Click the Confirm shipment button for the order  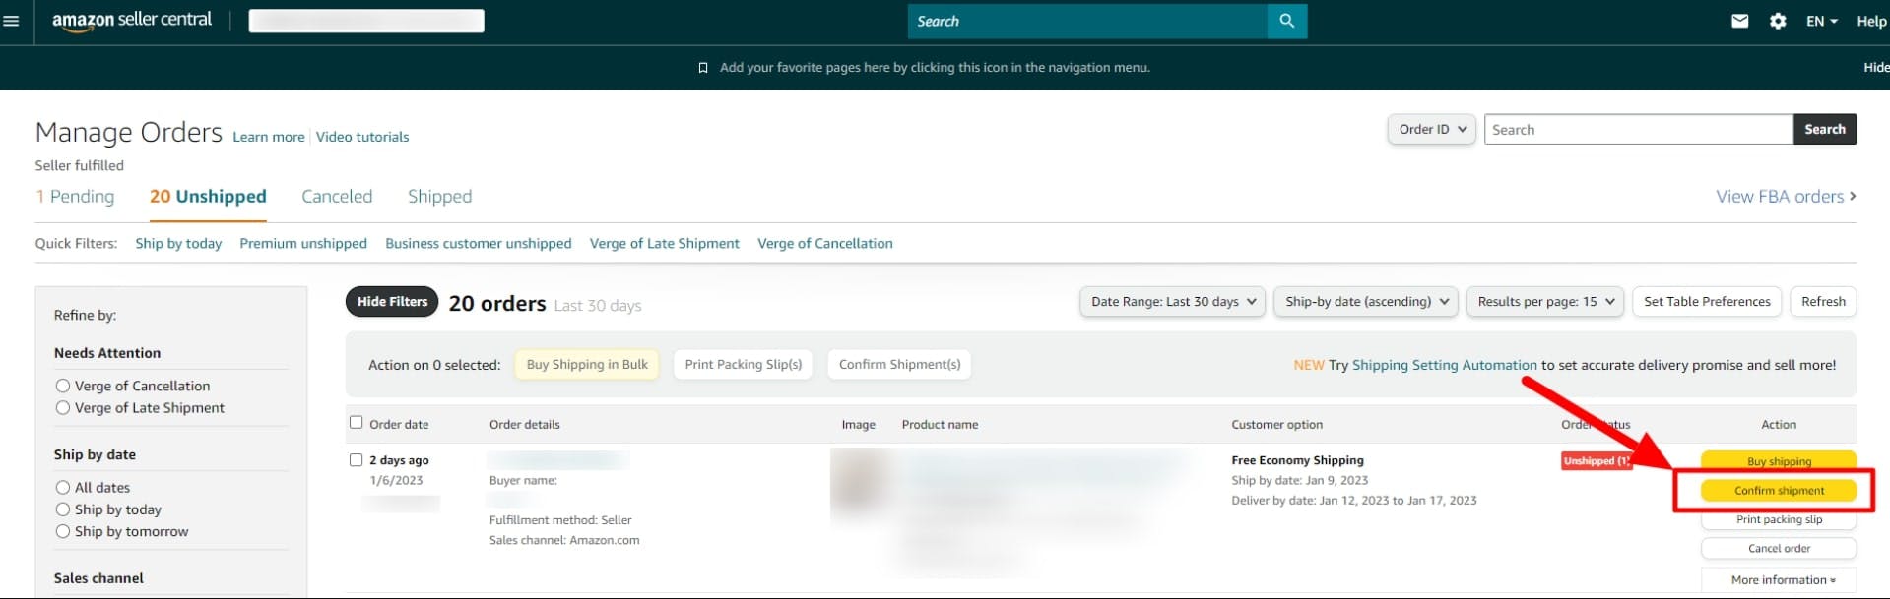[1779, 491]
